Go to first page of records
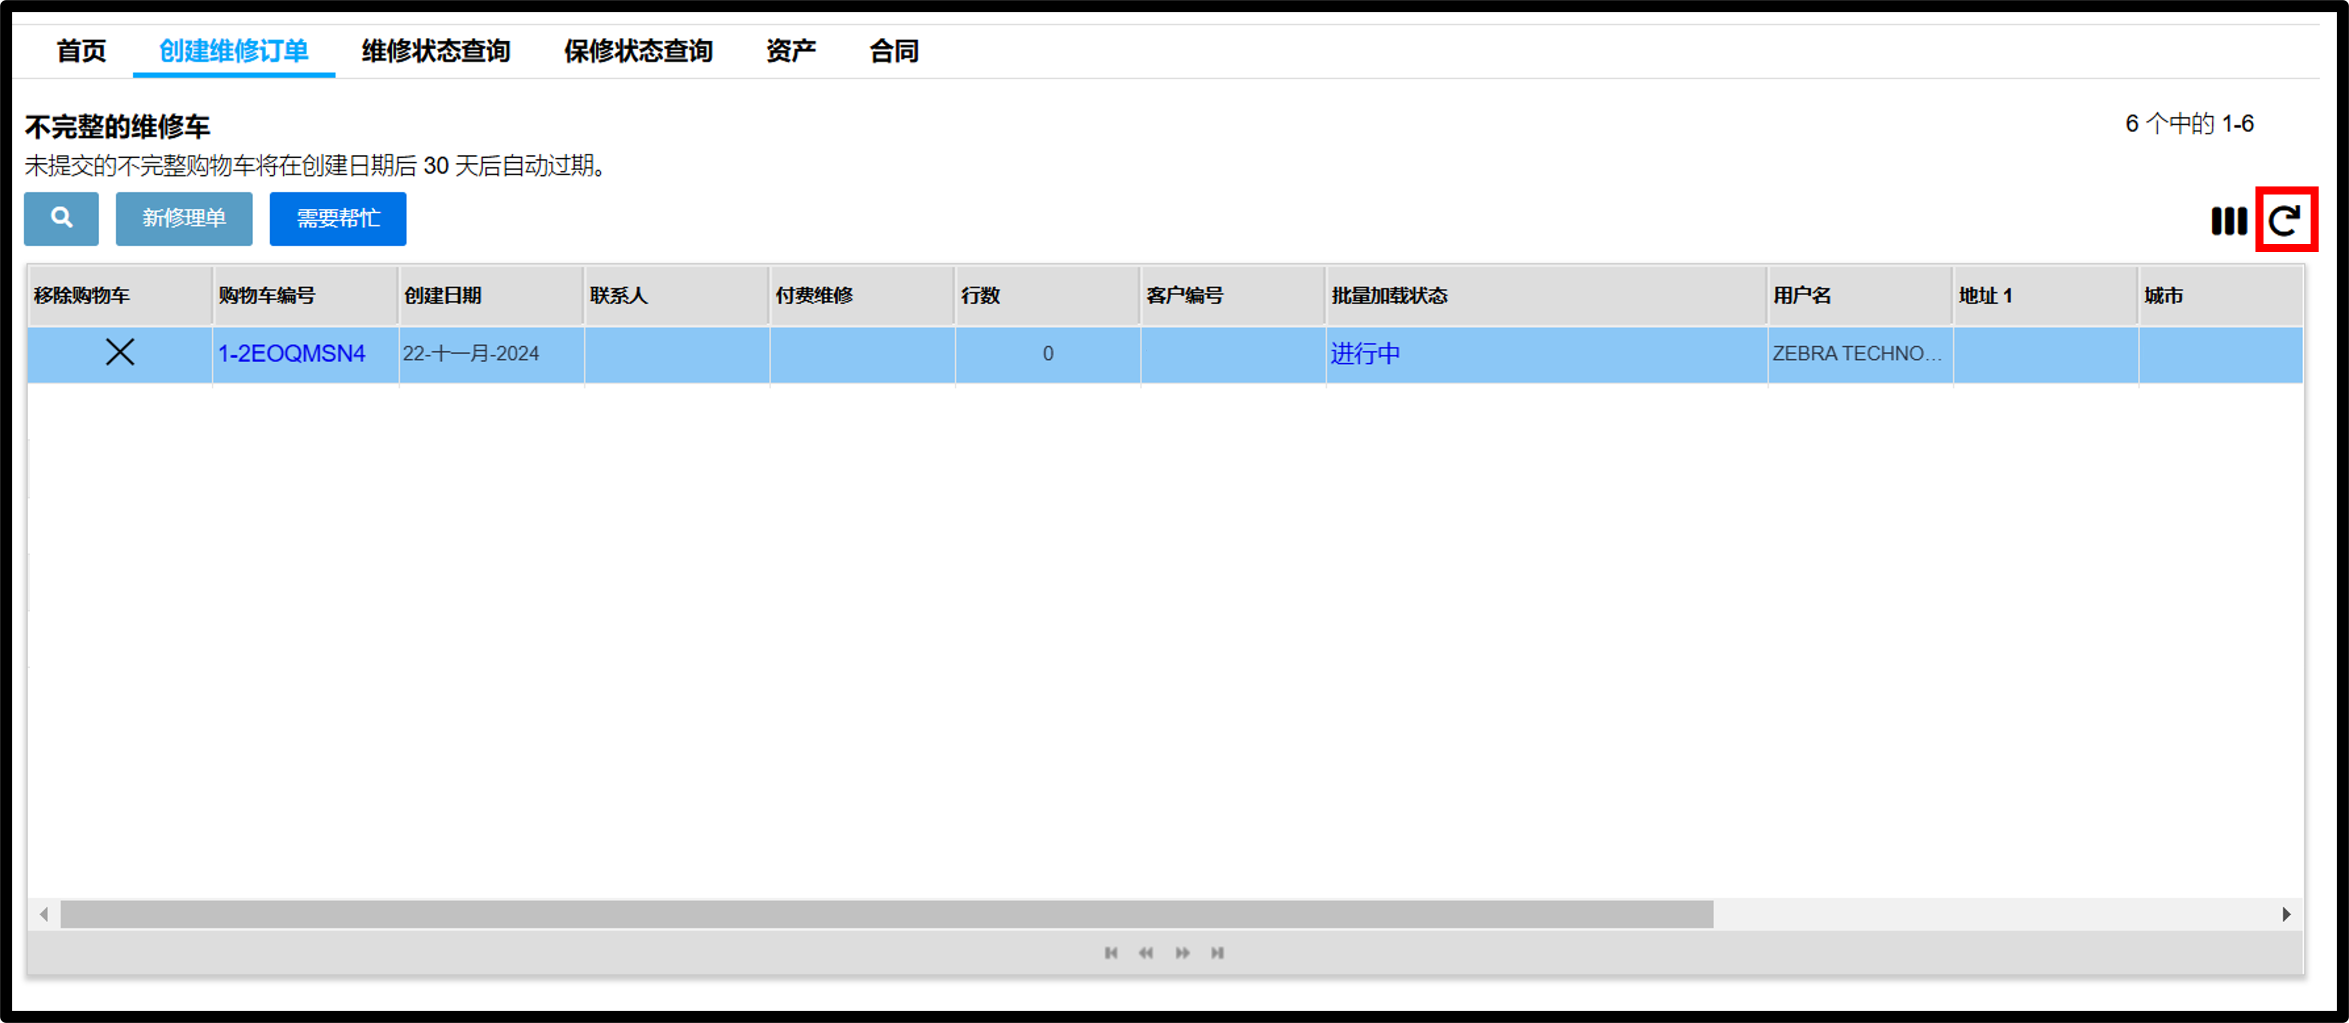 1111,953
